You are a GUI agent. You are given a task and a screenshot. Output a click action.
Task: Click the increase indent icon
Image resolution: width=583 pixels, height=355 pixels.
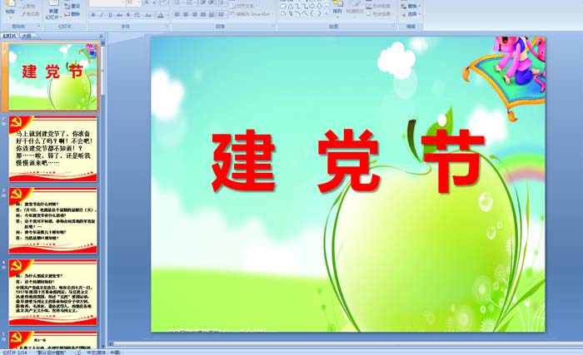211,2
